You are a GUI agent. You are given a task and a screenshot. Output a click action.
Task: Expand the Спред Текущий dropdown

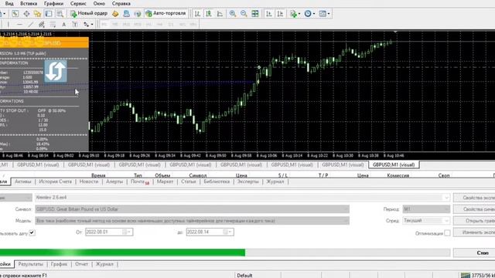[x=446, y=221]
